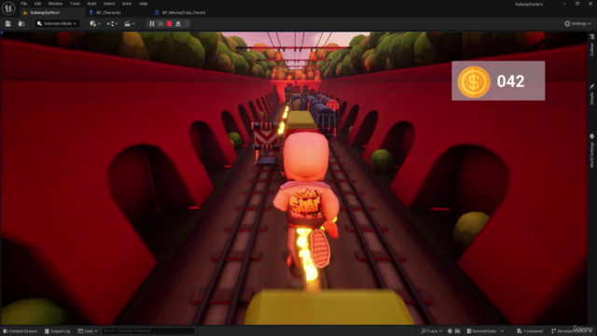Viewport: 597px width, 336px height.
Task: Click the Settings gear icon
Action: click(x=567, y=23)
